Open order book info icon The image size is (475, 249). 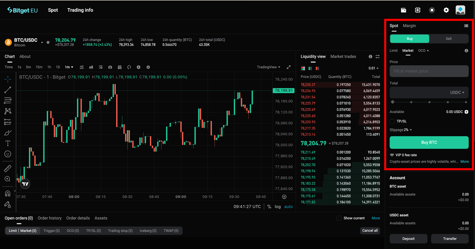(x=370, y=57)
